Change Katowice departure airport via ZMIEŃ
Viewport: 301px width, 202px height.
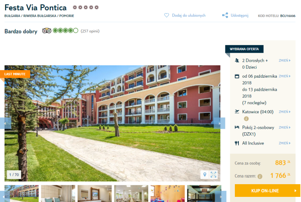click(x=284, y=112)
